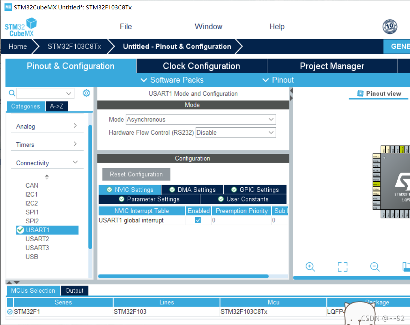This screenshot has height=325, width=410.
Task: Select I2C2 peripheral
Action: pos(31,203)
